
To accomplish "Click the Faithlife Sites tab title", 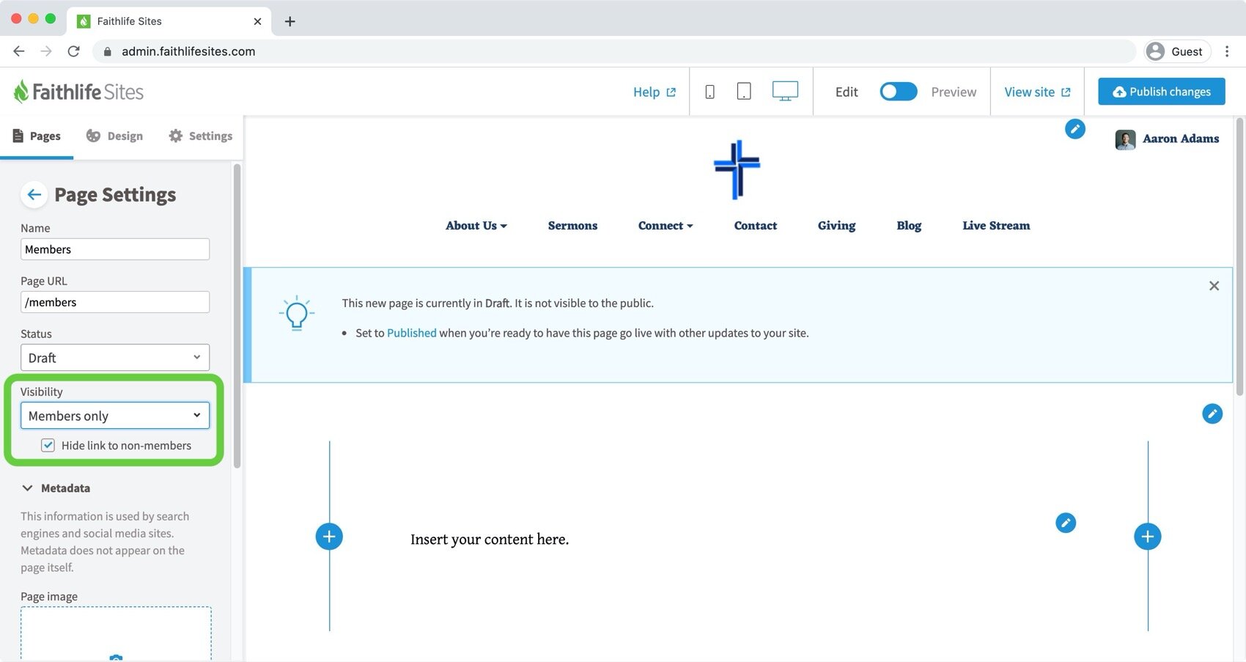I will click(x=130, y=21).
